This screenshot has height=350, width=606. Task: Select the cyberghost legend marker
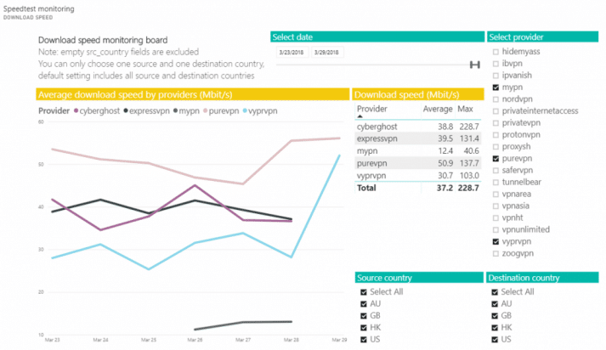[76, 111]
